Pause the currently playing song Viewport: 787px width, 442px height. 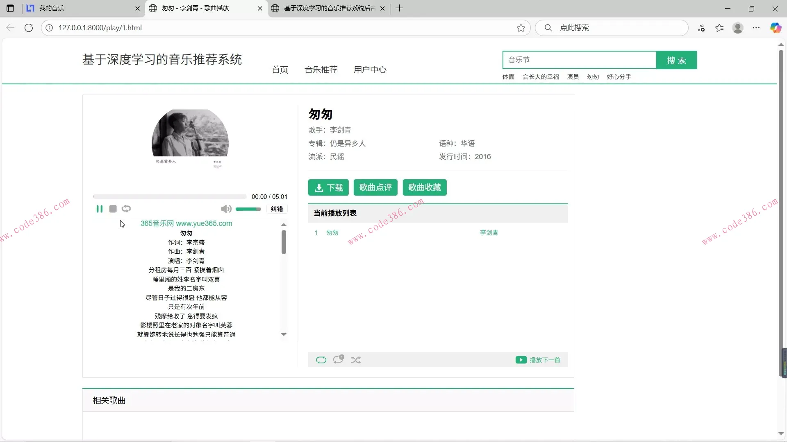point(99,209)
